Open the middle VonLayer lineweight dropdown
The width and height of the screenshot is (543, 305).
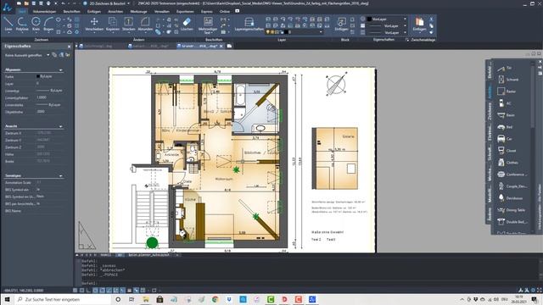tap(405, 26)
